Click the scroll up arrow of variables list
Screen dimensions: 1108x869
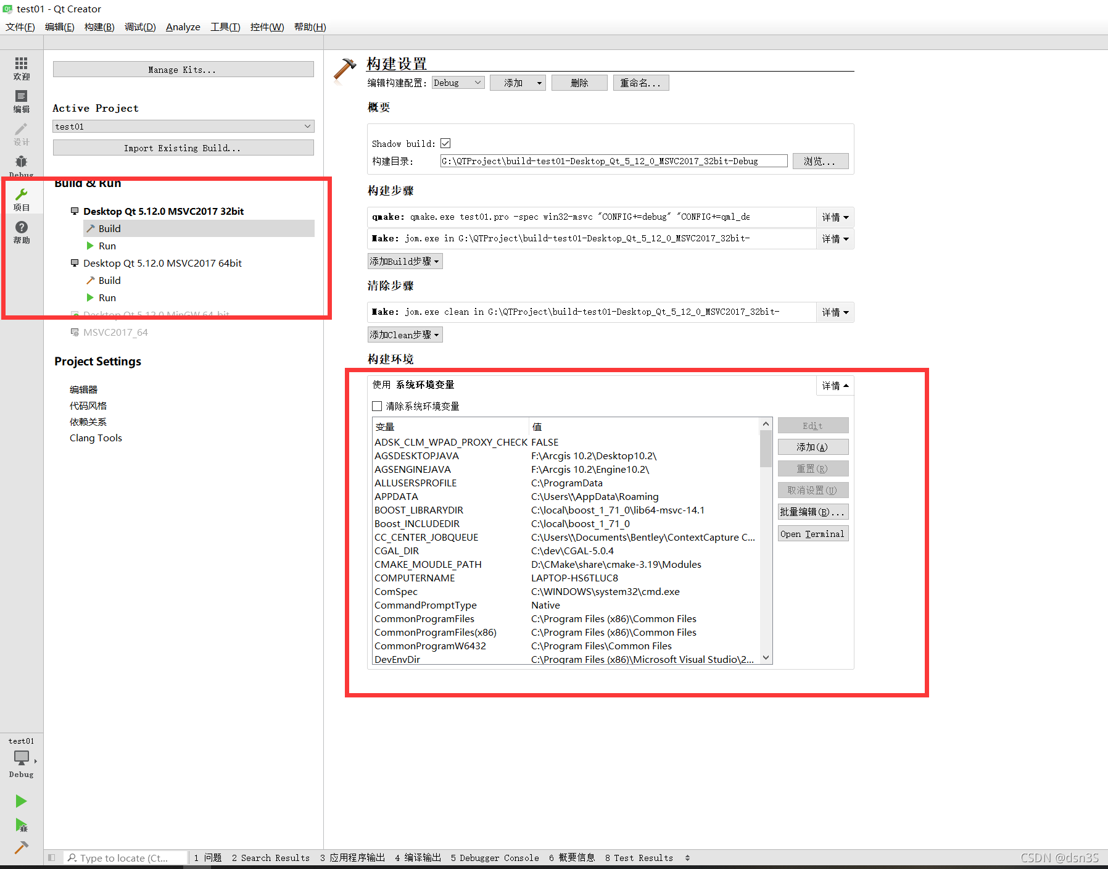(766, 424)
